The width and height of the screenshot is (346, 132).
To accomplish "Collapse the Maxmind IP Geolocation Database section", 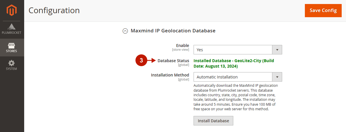I will [125, 31].
